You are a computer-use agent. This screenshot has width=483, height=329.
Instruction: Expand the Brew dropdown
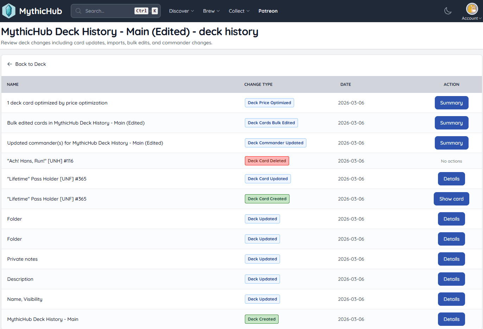tap(211, 11)
